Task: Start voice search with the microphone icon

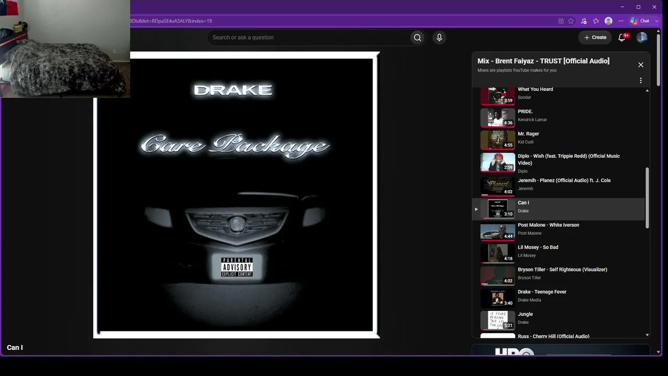Action: pos(439,38)
